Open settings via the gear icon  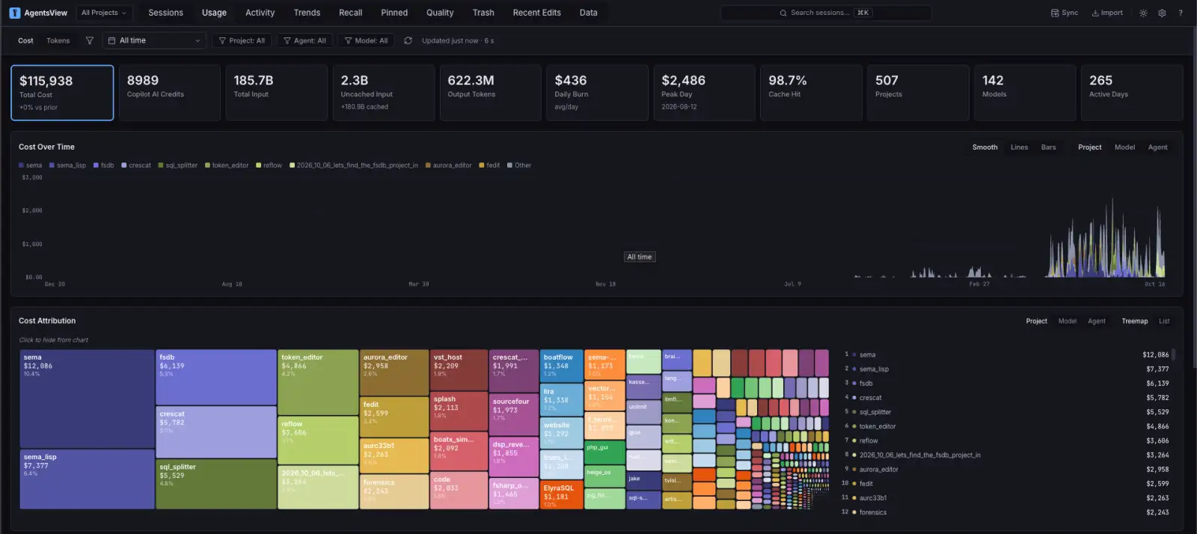click(x=1162, y=13)
